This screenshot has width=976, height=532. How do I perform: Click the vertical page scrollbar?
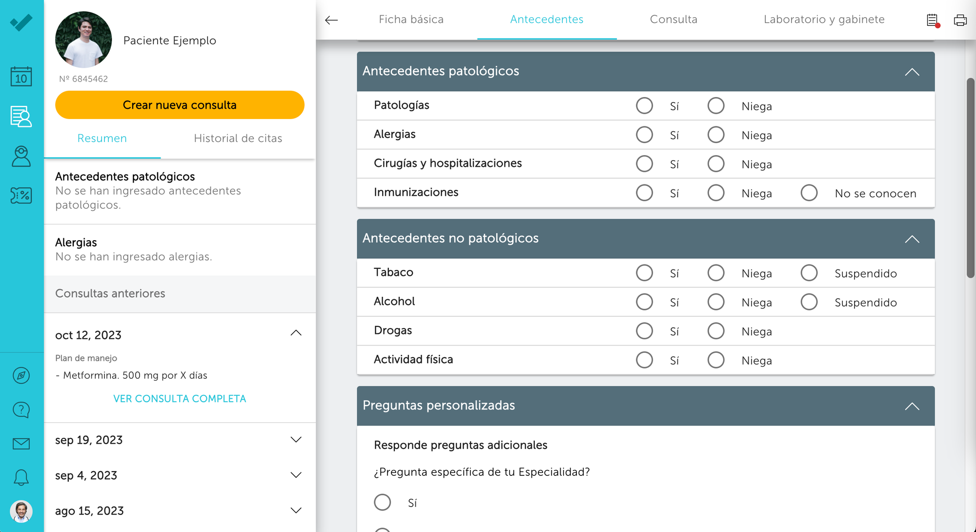point(970,178)
